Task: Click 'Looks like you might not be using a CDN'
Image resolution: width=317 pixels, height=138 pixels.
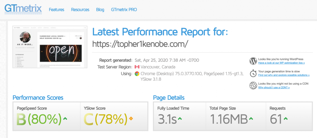Action: pos(283,84)
